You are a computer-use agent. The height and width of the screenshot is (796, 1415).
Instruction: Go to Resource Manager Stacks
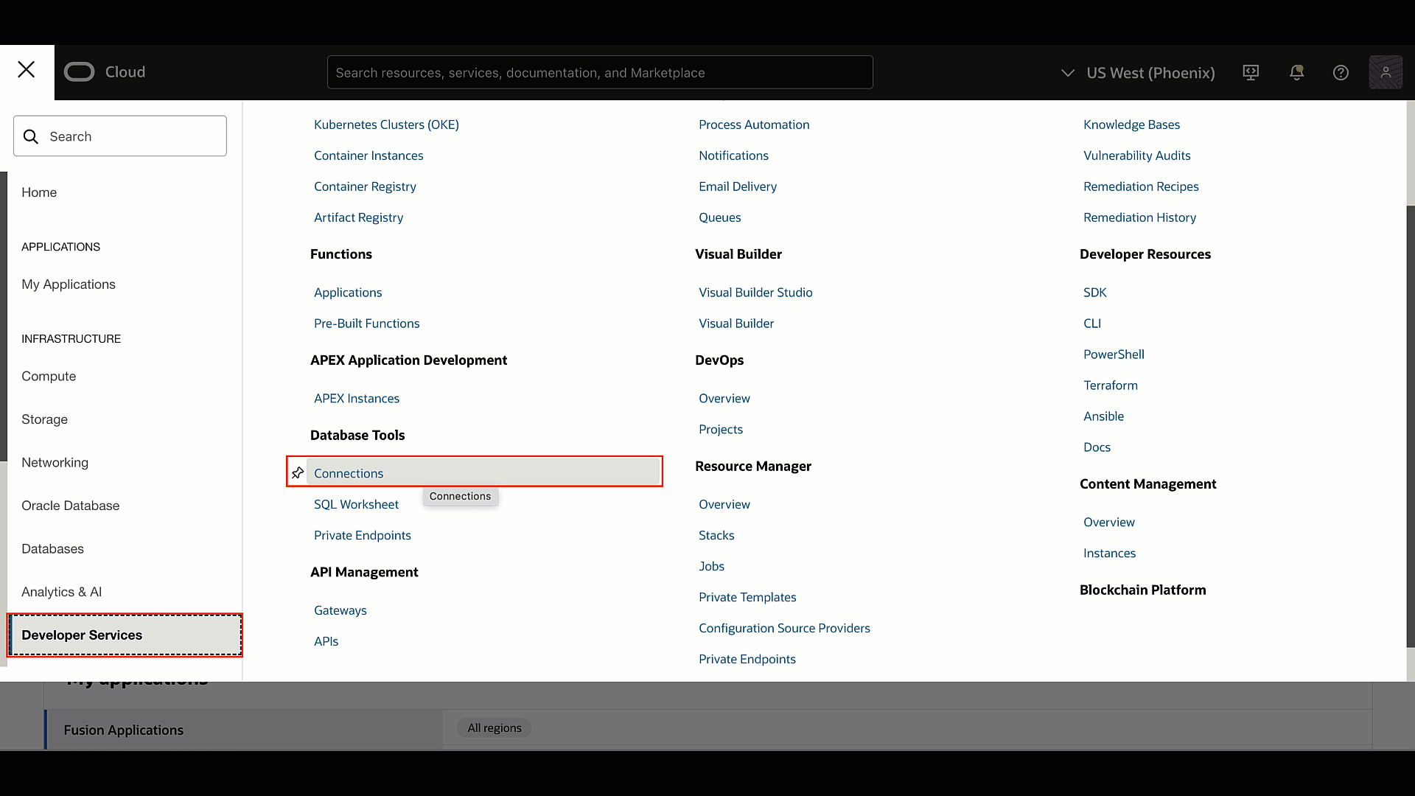(x=716, y=535)
